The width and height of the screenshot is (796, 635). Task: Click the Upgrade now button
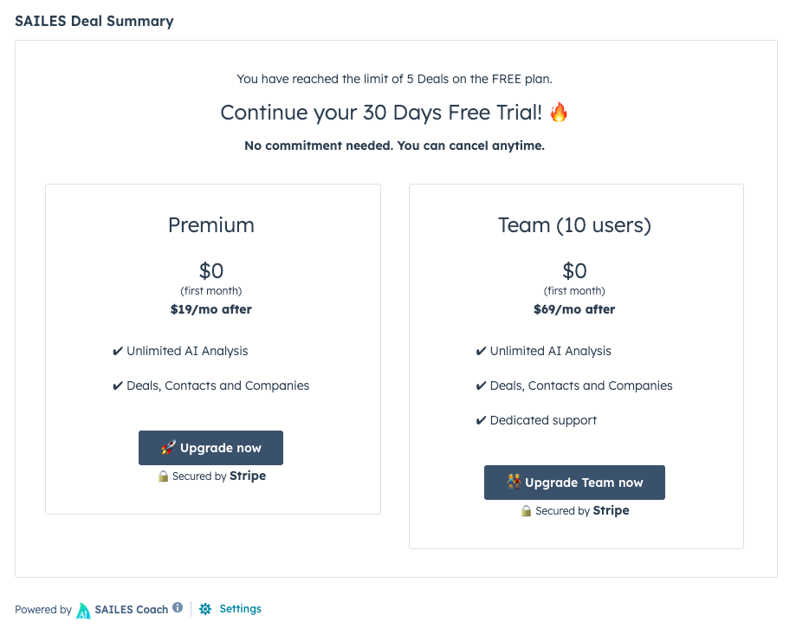point(210,448)
